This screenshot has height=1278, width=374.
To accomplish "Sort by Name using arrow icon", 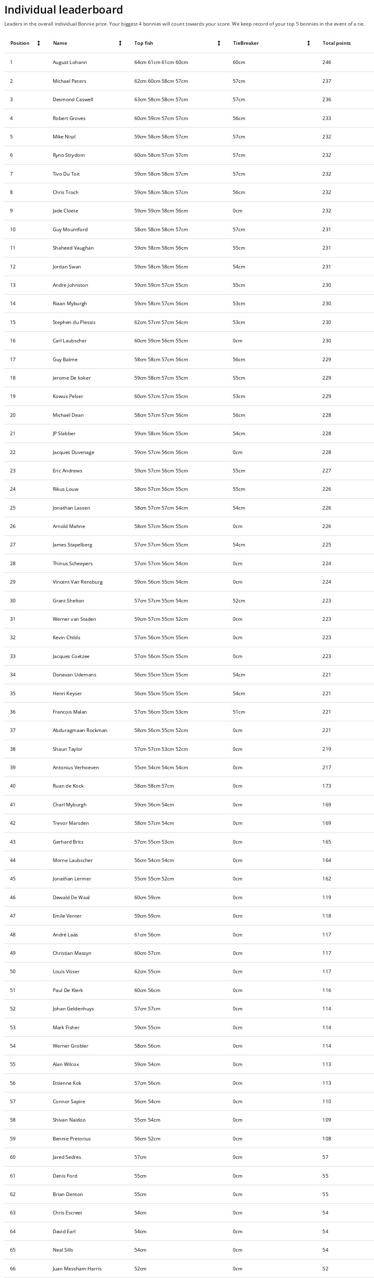I will 120,43.
